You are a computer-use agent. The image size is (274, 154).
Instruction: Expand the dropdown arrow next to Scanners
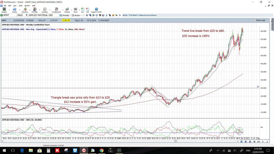(30, 10)
